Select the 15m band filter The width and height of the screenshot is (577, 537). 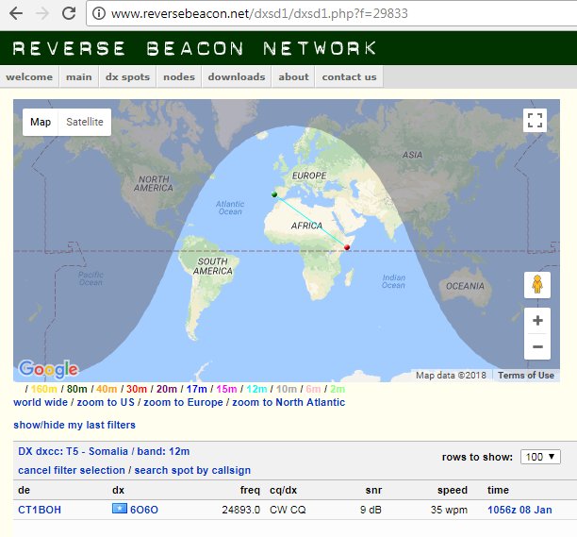click(x=226, y=389)
